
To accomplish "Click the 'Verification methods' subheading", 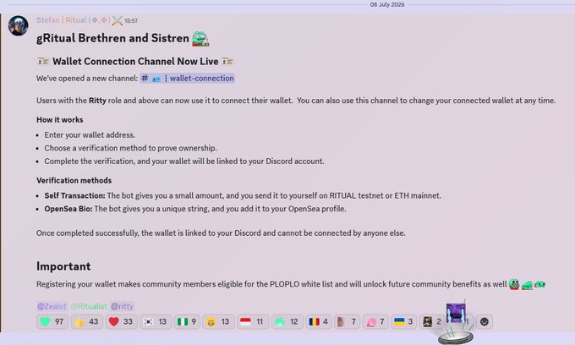I will (74, 180).
